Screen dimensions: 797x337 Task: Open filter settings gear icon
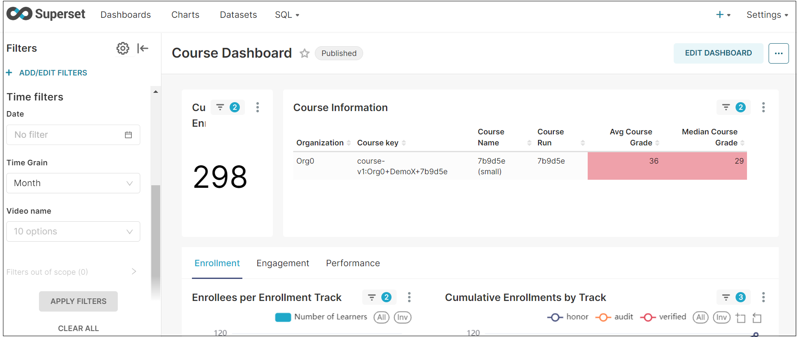123,48
